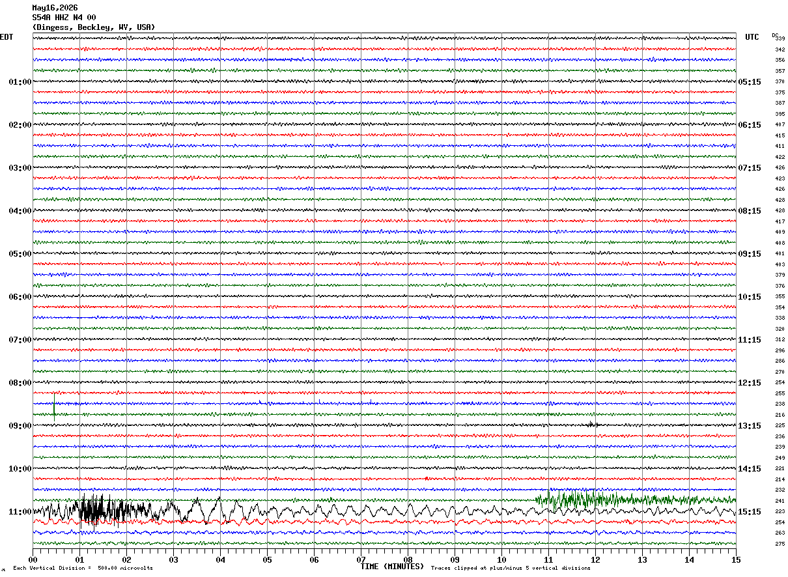
Task: Click the green vertical spike below 08:00
Action: coord(54,404)
